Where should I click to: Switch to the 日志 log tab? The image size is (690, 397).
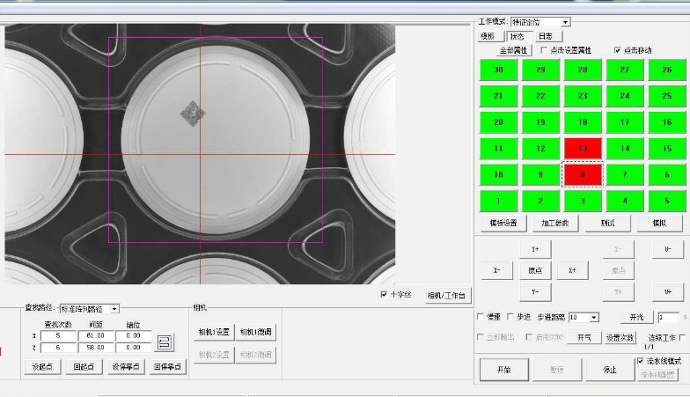coord(545,36)
